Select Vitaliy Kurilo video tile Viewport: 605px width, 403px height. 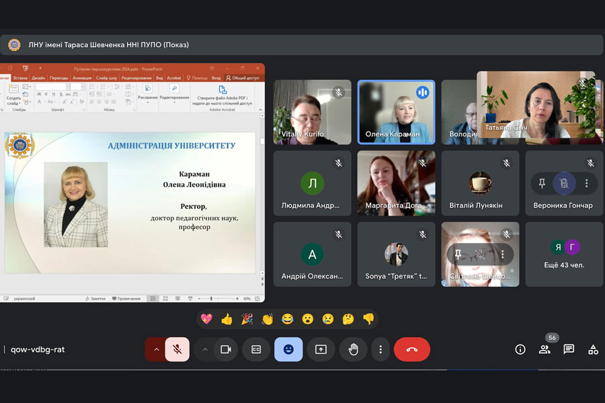pos(312,112)
